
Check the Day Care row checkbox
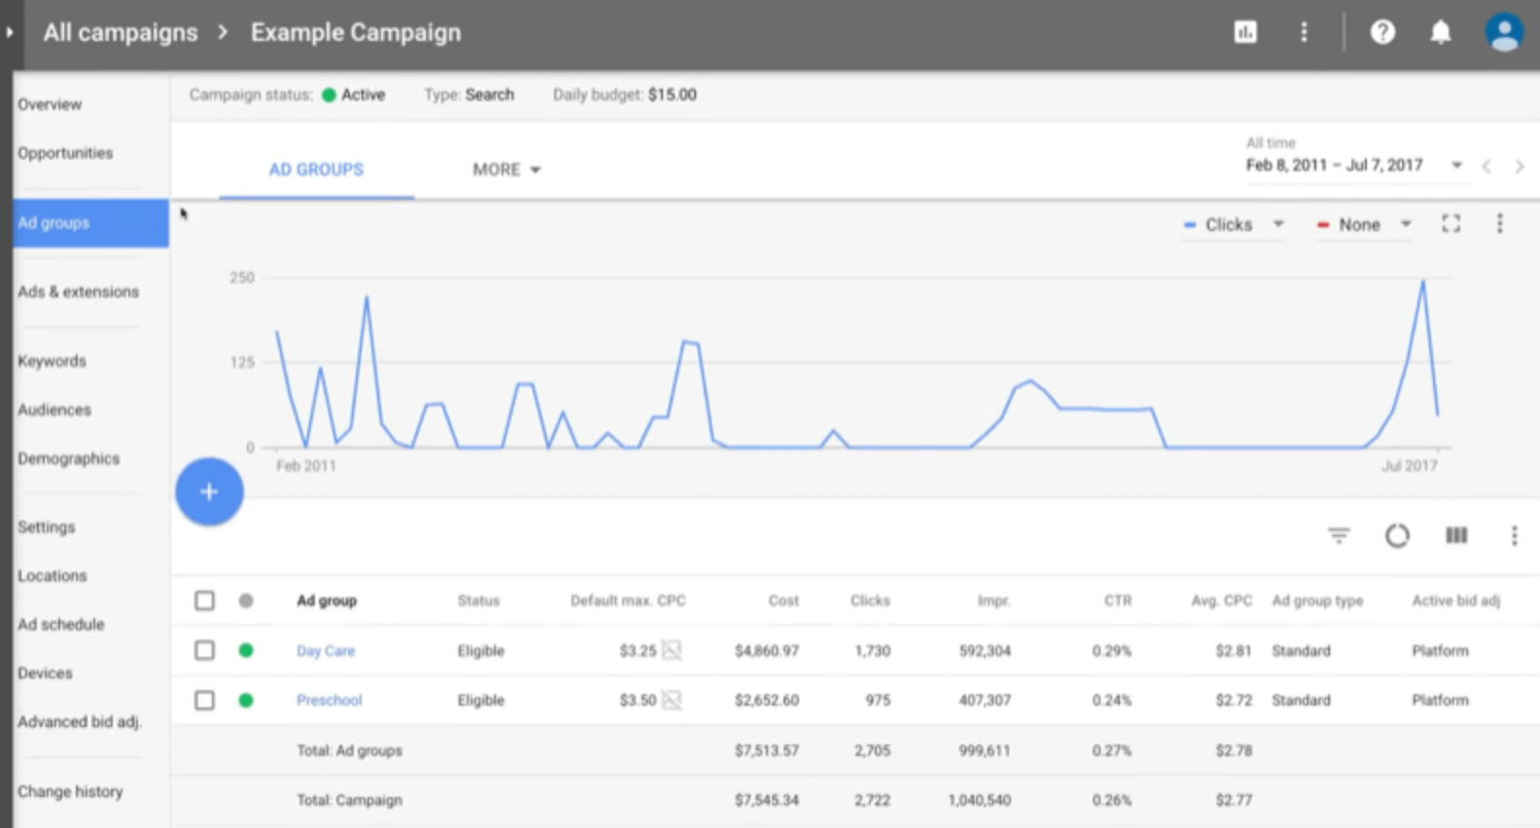point(204,650)
